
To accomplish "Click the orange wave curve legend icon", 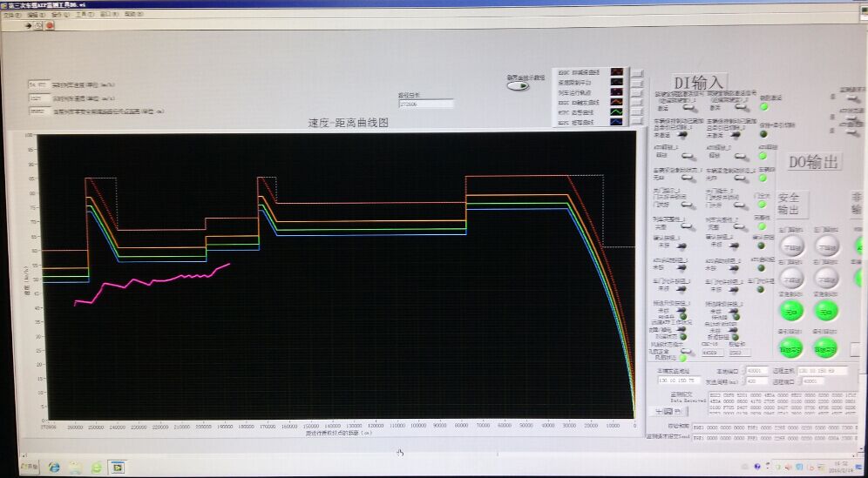I will (x=617, y=101).
